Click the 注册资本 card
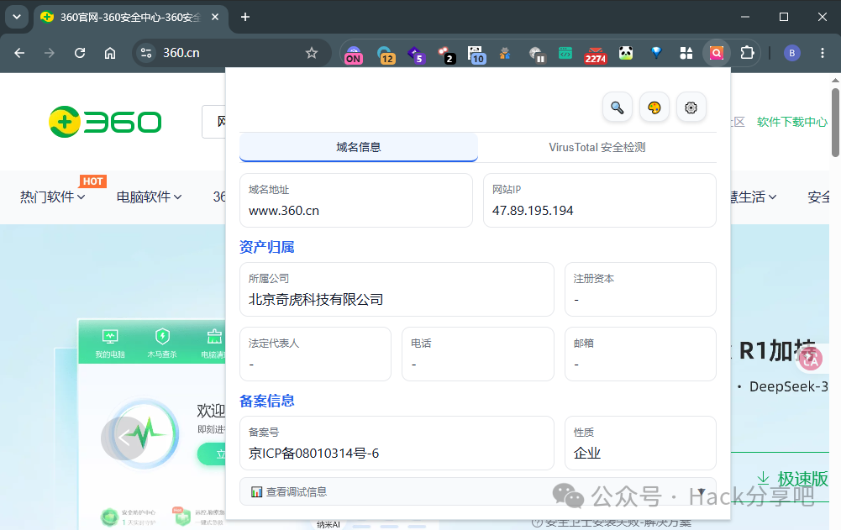The image size is (841, 530). tap(640, 290)
